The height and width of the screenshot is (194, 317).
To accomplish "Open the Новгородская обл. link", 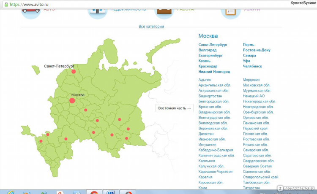I will (x=258, y=107).
